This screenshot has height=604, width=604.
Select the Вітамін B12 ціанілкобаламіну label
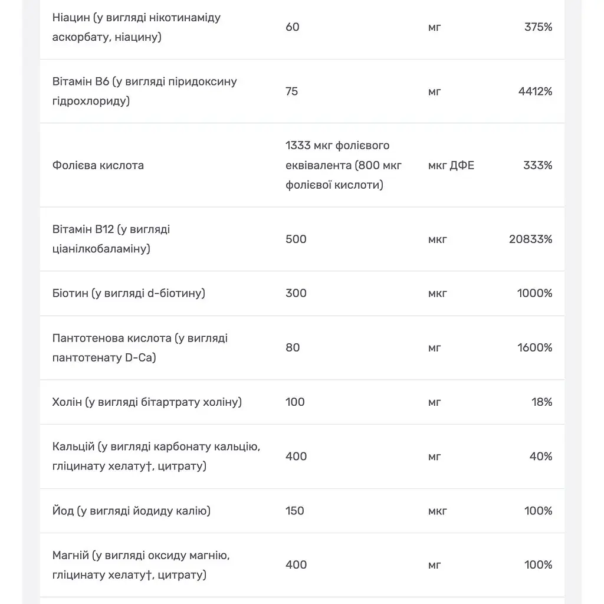111,239
